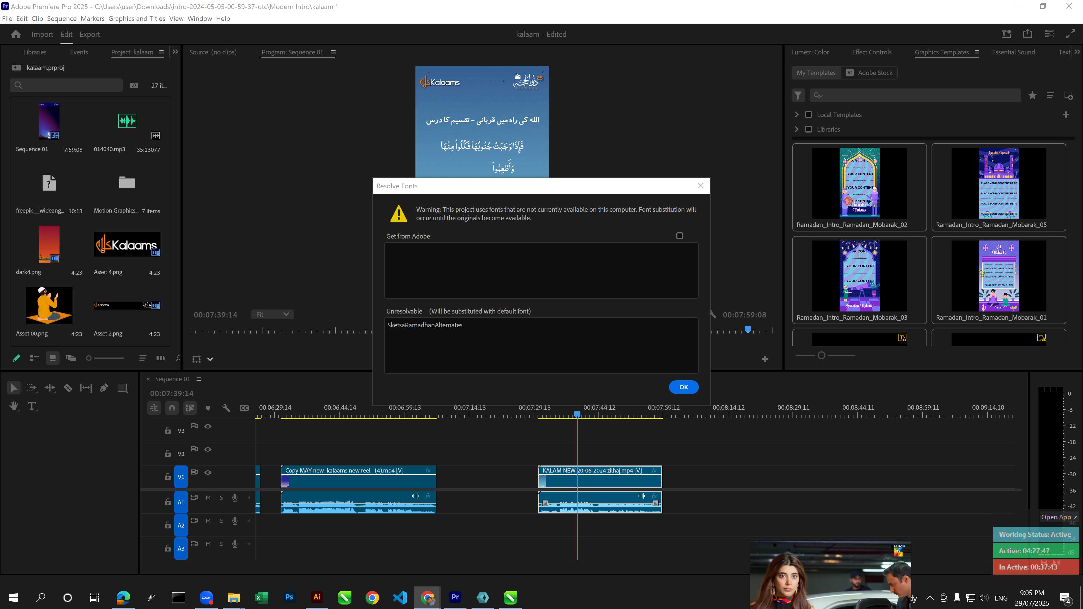The image size is (1083, 609).
Task: Check the Libraries checkbox in Graphics Templates
Action: click(809, 129)
